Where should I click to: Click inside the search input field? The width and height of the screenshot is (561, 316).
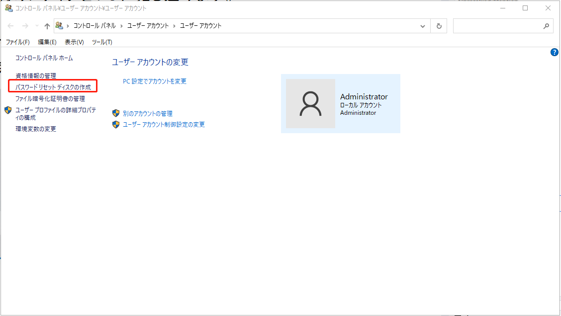pyautogui.click(x=497, y=25)
